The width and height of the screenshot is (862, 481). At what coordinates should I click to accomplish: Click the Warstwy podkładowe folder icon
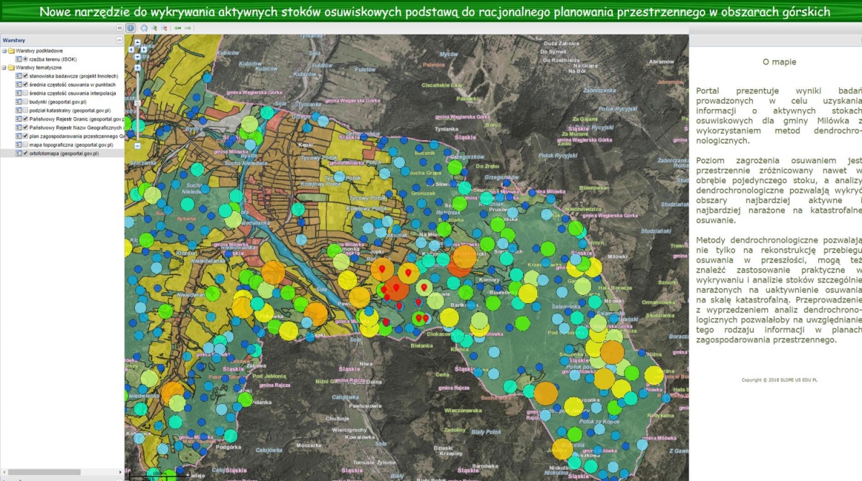(x=11, y=51)
